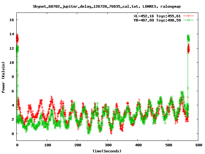
Task: Click the x-axis tick label 100
Action: (x=48, y=145)
